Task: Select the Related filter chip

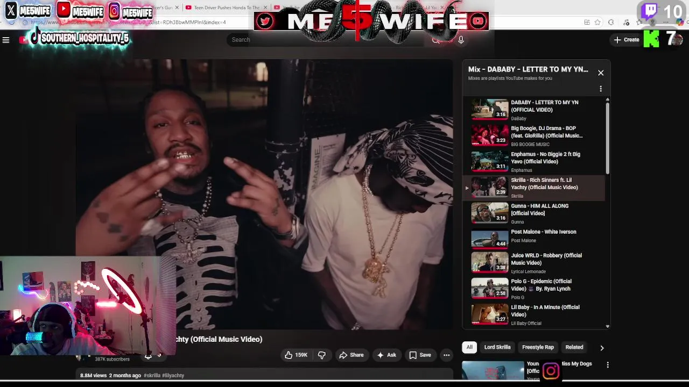Action: [x=574, y=347]
